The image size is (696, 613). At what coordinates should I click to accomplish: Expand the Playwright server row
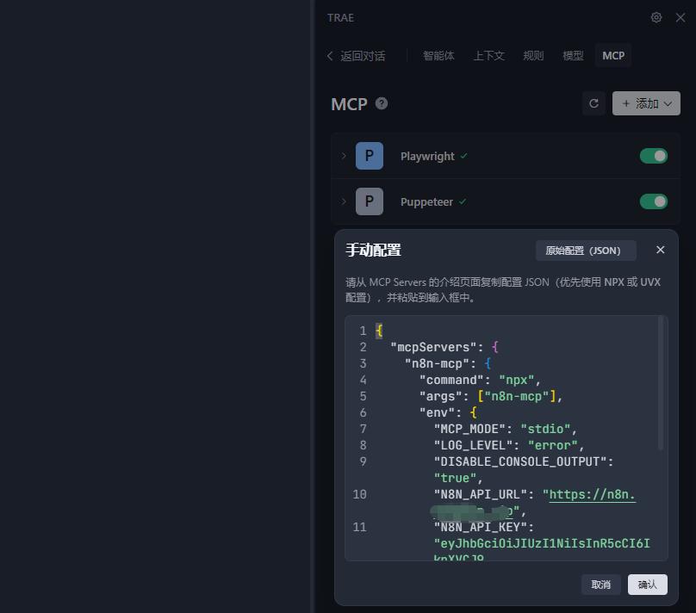point(344,156)
